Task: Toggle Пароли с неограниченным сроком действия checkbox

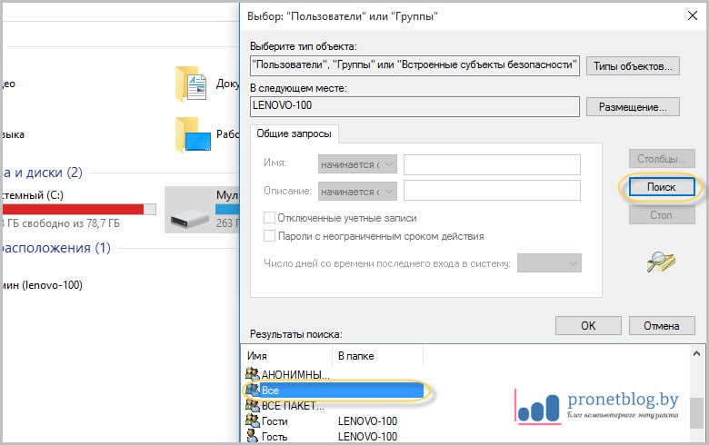Action: coord(269,236)
